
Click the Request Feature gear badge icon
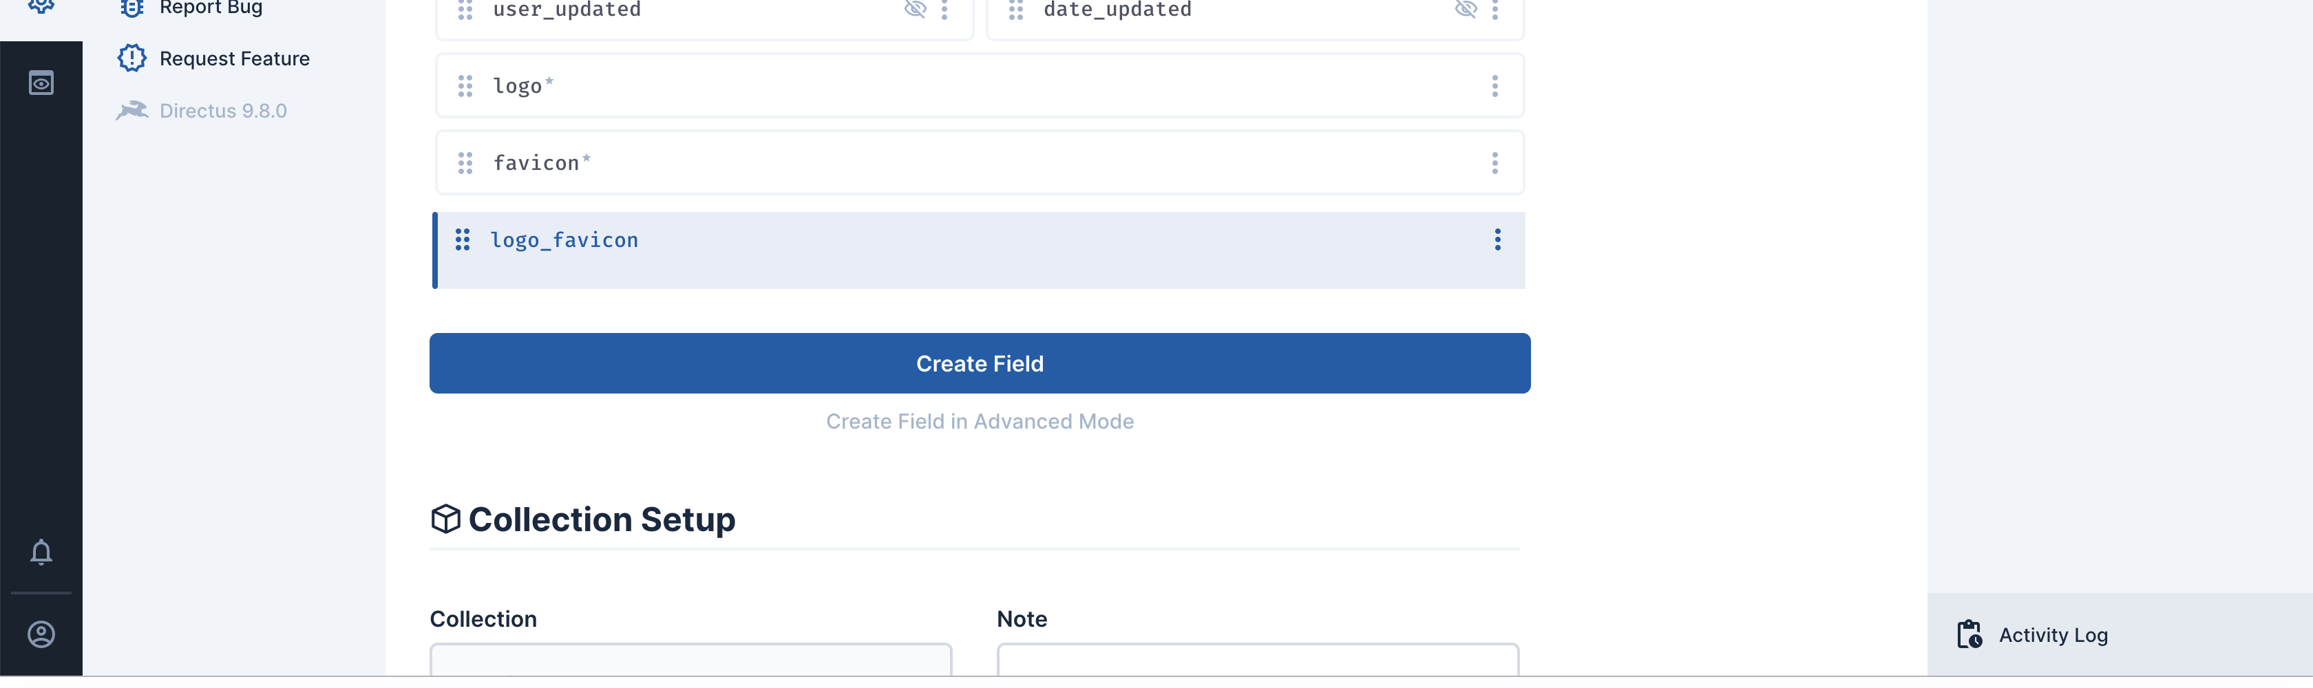point(131,57)
